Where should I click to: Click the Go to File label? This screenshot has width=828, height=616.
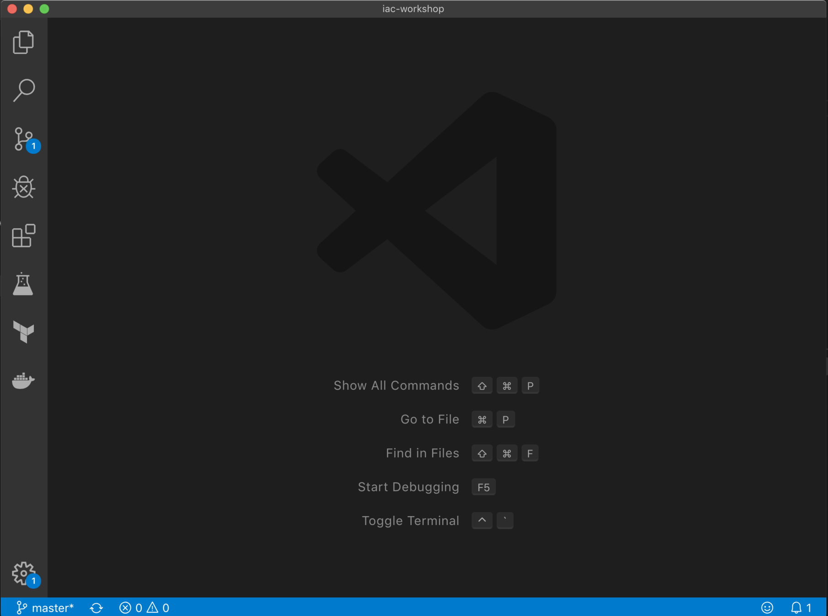430,419
